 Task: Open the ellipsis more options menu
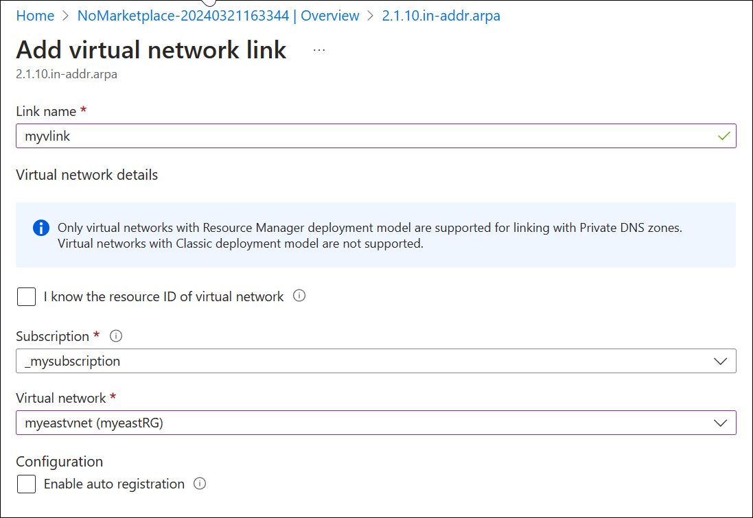319,50
